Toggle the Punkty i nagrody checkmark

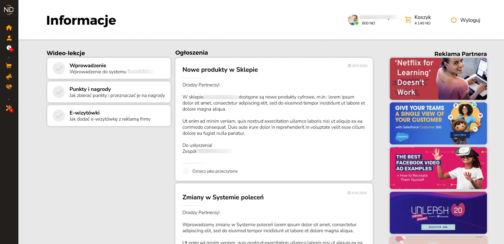click(59, 92)
